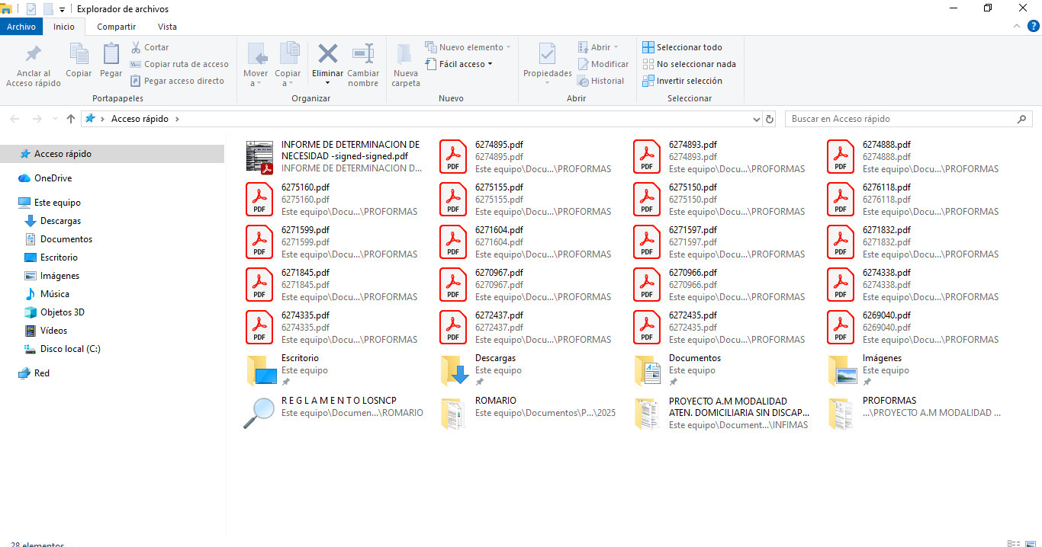Screen dimensions: 1042x547
Task: Select the file 6274895.pdf
Action: pyautogui.click(x=499, y=145)
